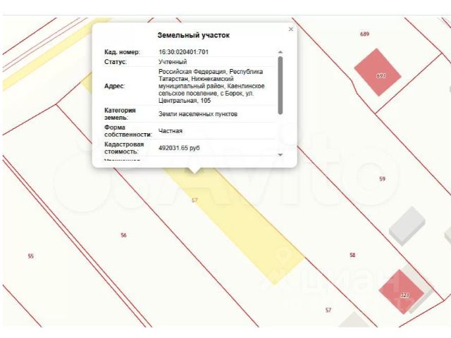Click the Форма собственности value Частная
Image resolution: width=451 pixels, height=338 pixels.
pyautogui.click(x=171, y=131)
